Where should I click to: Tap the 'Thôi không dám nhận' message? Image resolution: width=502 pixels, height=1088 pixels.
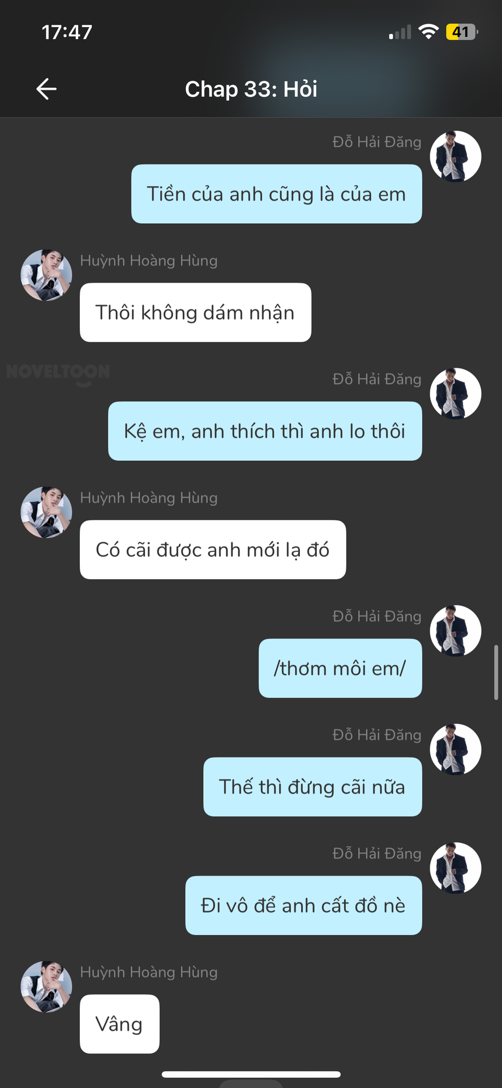tap(195, 312)
